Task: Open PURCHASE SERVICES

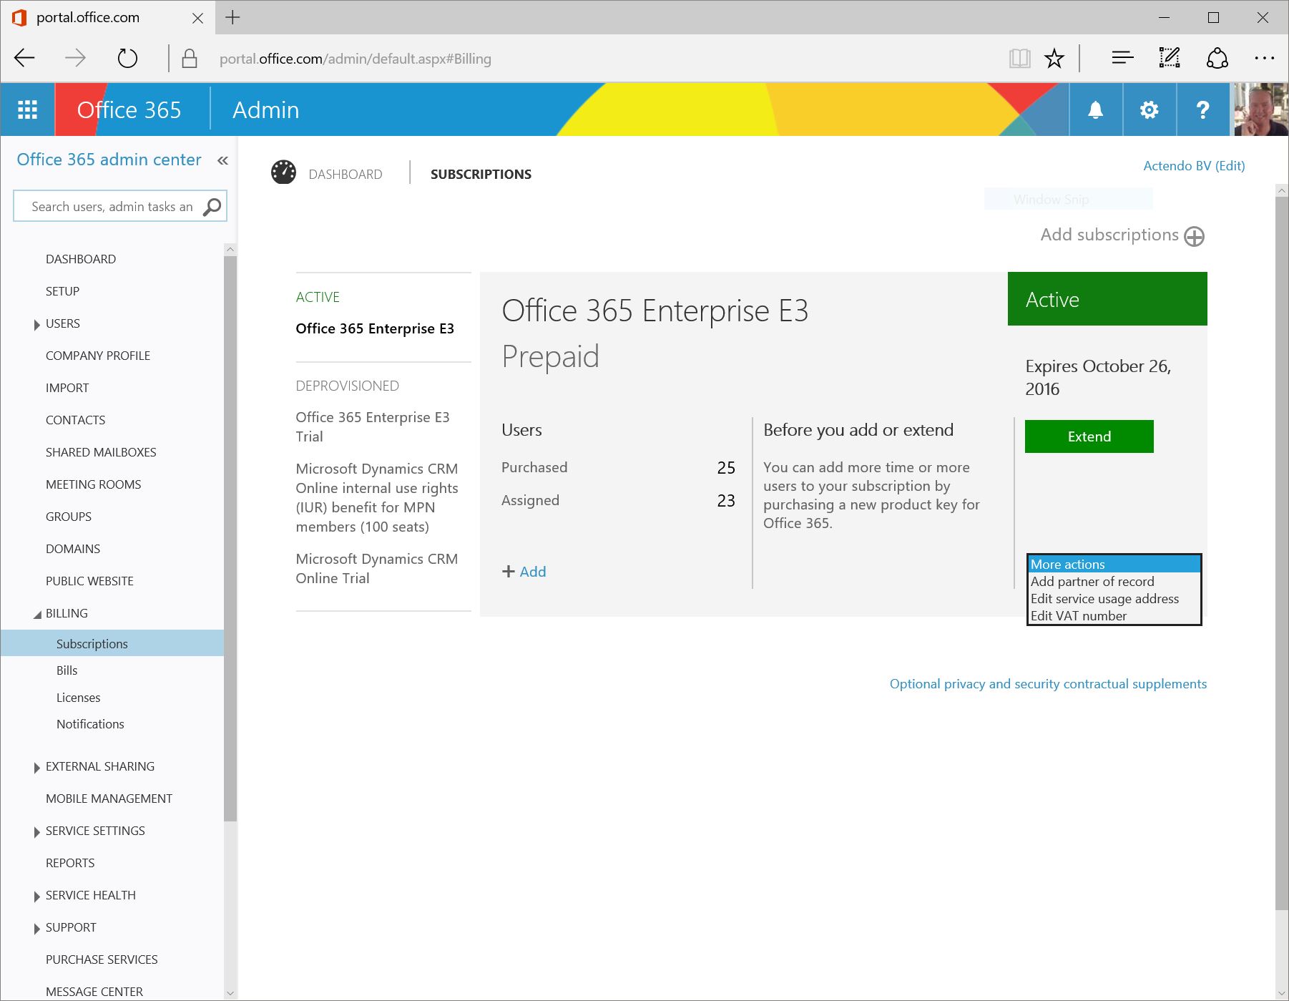Action: pos(102,960)
